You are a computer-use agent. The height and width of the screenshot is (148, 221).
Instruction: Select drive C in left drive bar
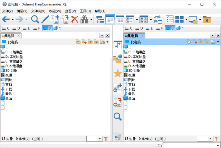pyautogui.click(x=6, y=28)
